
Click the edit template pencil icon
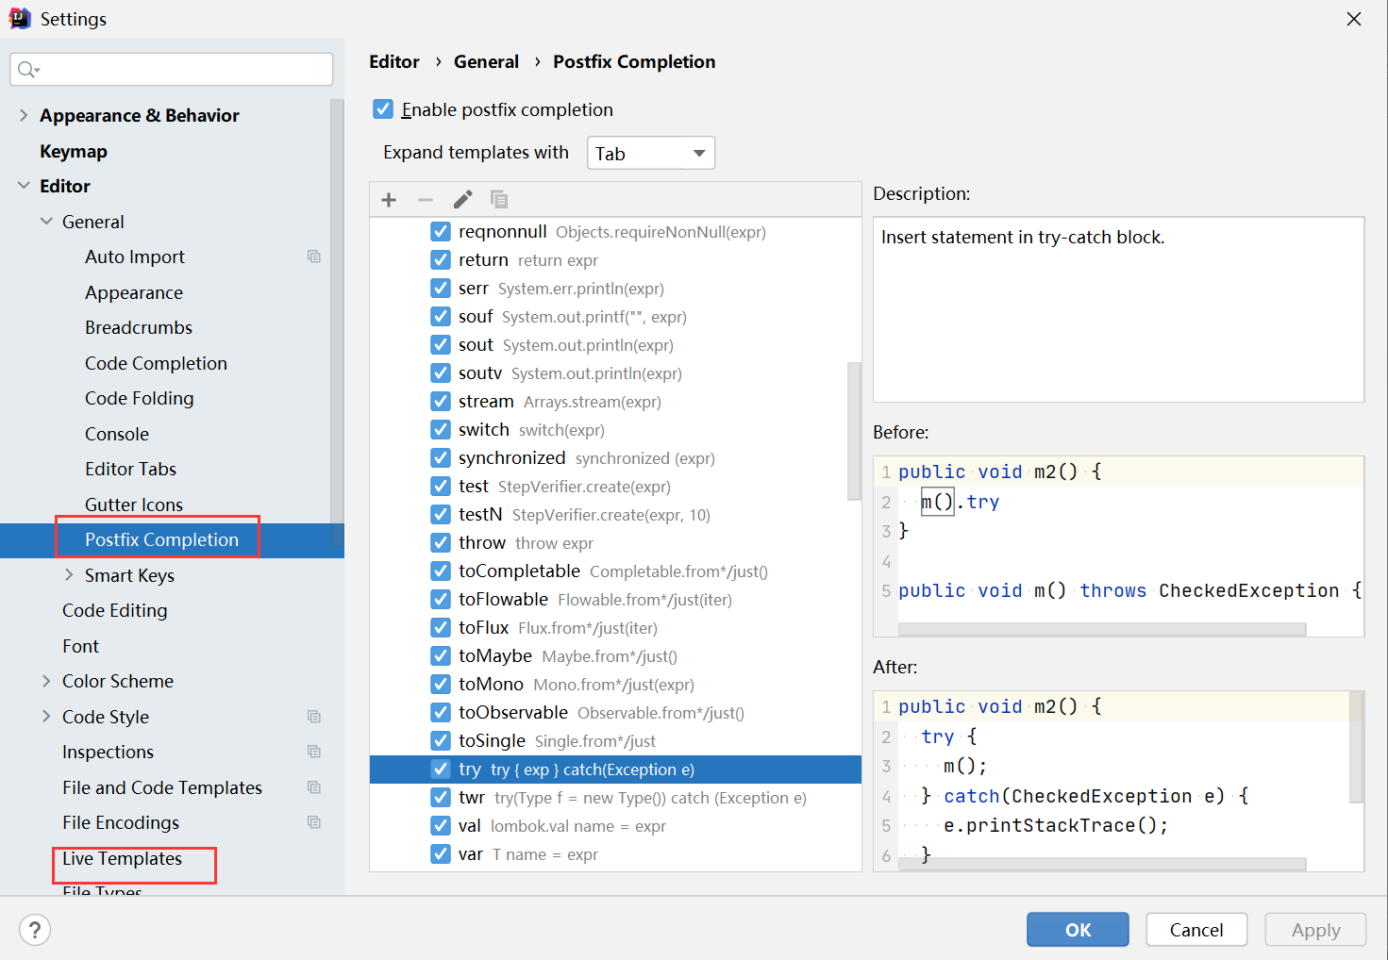coord(462,200)
